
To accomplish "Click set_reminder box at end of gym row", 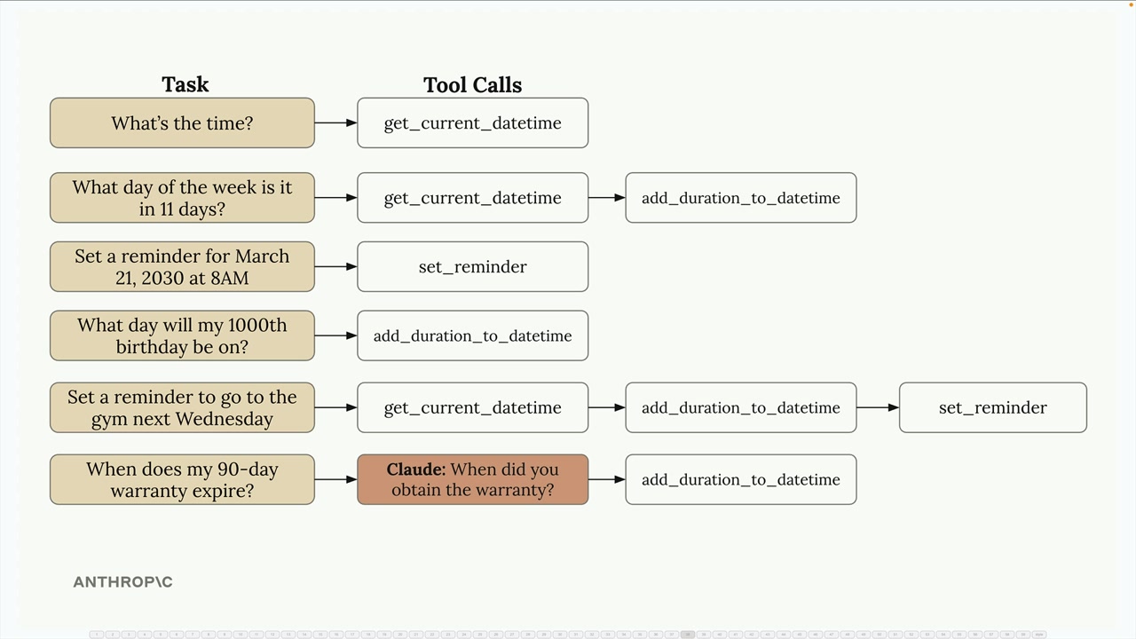I will (992, 407).
